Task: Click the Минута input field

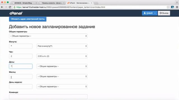Action: (21, 46)
